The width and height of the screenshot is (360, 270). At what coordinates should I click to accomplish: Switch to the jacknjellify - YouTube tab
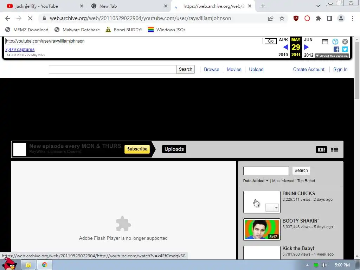tap(37, 6)
